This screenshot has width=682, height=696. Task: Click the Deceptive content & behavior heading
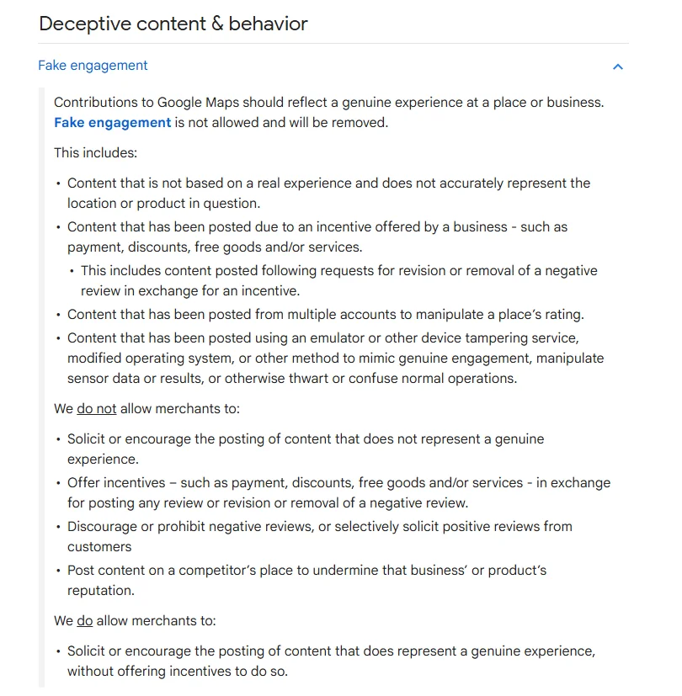pyautogui.click(x=173, y=24)
